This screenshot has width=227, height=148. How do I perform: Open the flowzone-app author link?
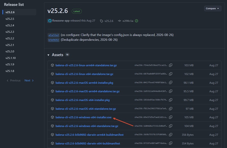pos(61,21)
